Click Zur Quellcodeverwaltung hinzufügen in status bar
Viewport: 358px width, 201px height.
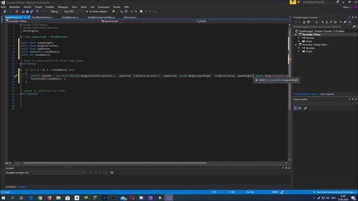point(335,192)
